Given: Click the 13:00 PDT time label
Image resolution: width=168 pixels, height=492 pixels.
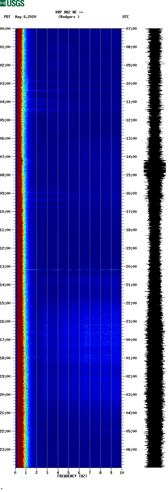Looking at the screenshot, I should pos(5,267).
